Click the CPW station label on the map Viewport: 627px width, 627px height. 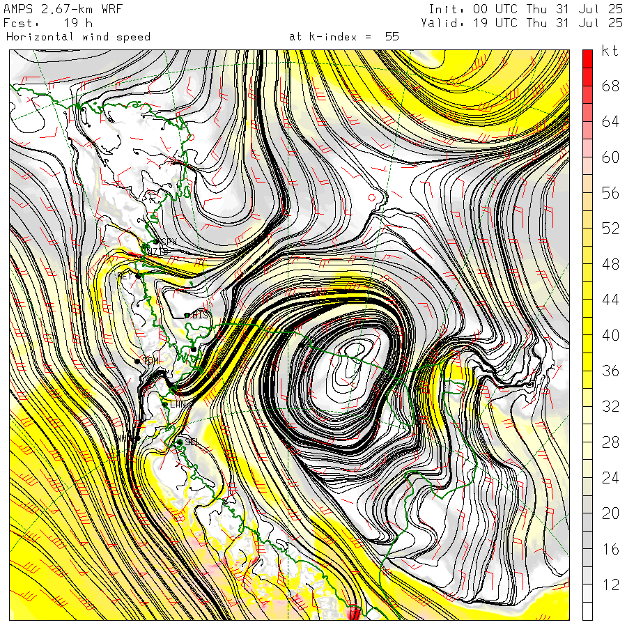[169, 242]
